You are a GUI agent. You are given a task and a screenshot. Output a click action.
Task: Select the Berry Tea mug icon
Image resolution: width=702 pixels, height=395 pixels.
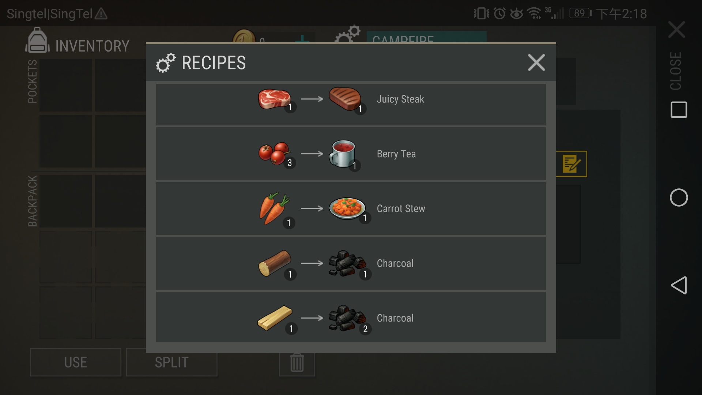[x=343, y=154]
